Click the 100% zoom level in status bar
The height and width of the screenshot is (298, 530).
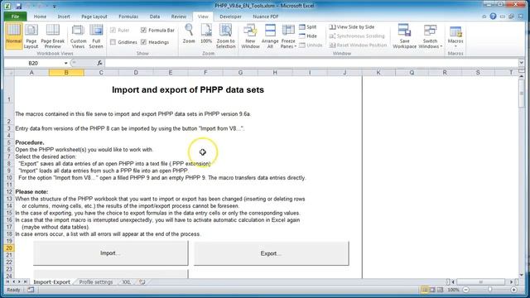coord(453,290)
